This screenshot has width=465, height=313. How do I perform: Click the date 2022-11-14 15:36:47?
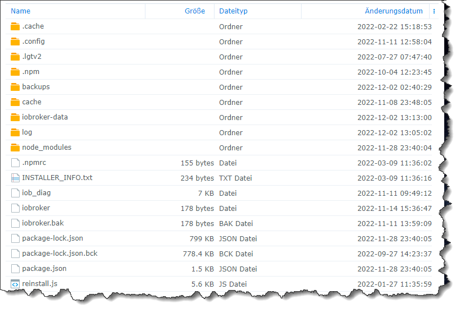394,209
